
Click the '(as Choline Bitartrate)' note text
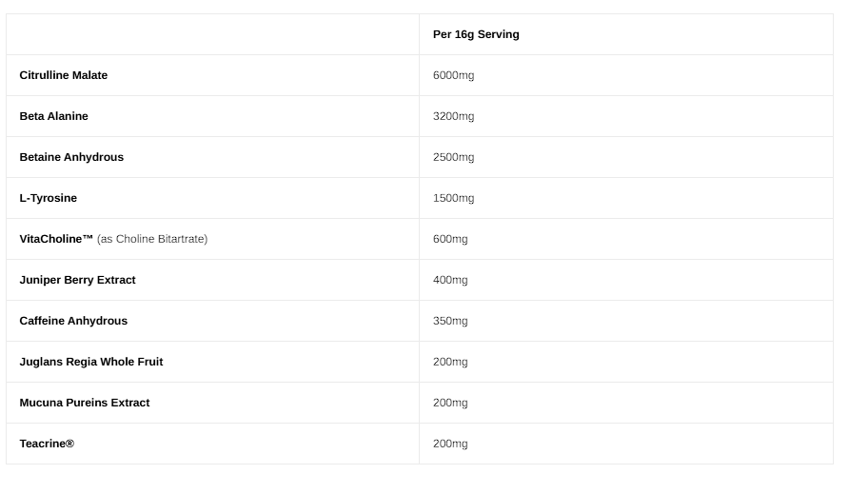[152, 239]
